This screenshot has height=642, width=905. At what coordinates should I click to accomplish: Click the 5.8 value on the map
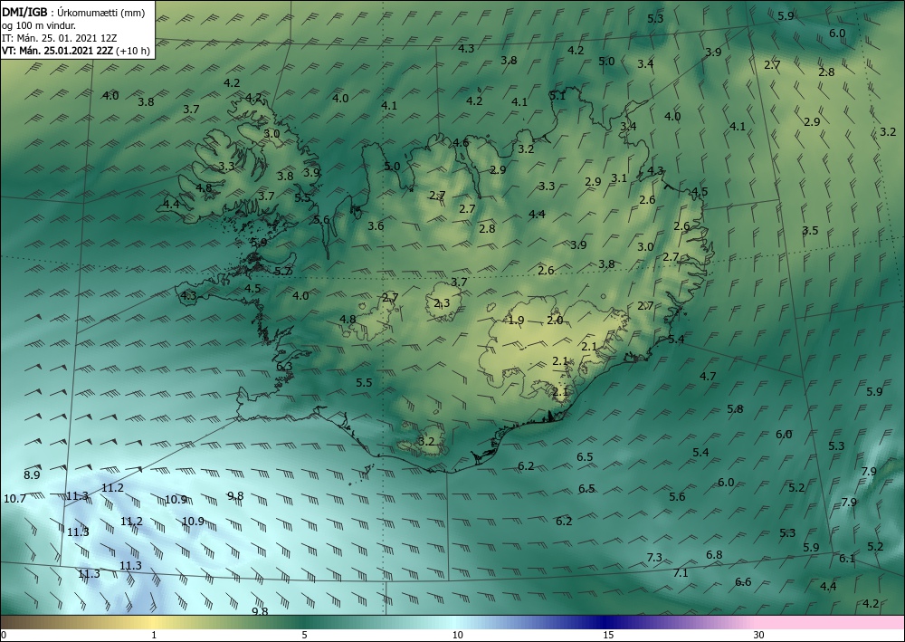pos(735,408)
